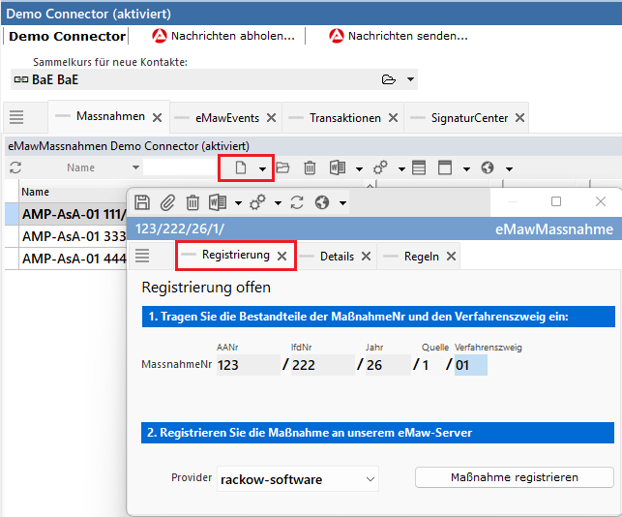Click the Verfahrenszweig input field
Image resolution: width=622 pixels, height=517 pixels.
tap(470, 365)
